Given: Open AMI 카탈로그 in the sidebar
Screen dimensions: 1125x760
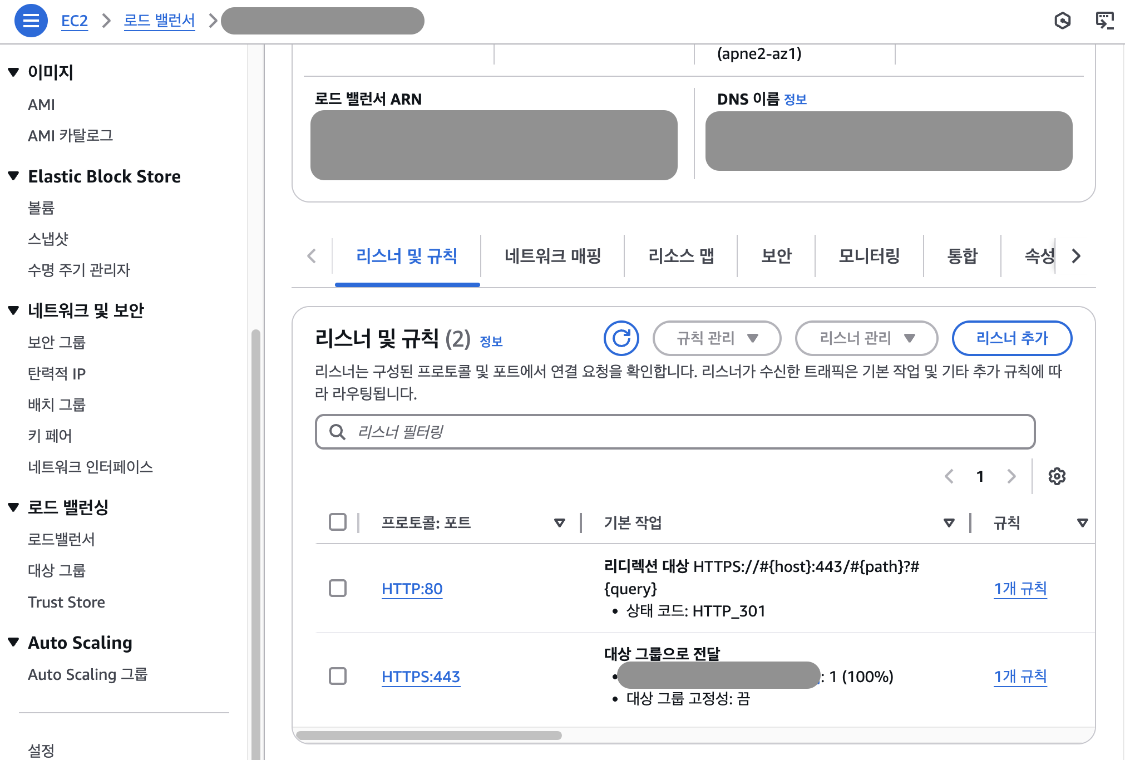Looking at the screenshot, I should click(71, 136).
